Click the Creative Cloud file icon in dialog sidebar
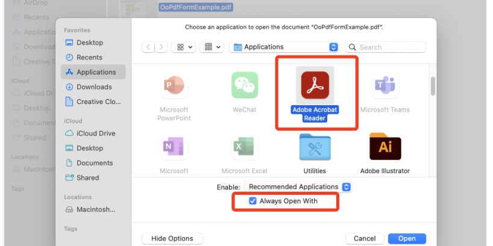 [69, 102]
